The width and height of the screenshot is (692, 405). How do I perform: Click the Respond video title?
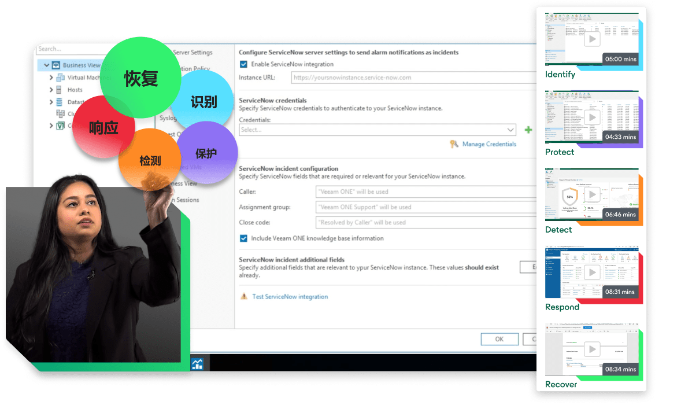[x=562, y=307]
